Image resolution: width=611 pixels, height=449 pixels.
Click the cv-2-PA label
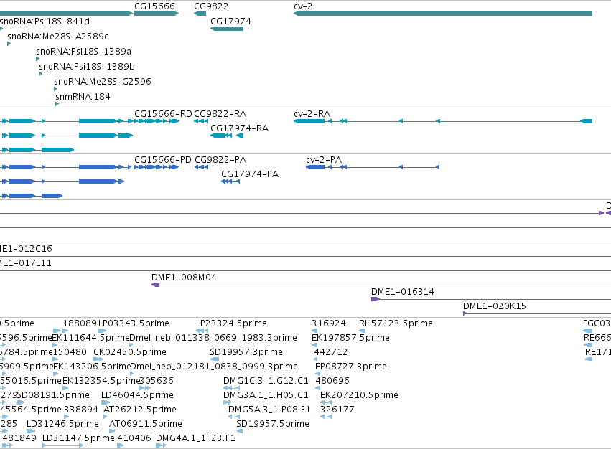tap(324, 160)
